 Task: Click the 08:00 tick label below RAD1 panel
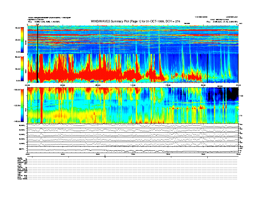click(98, 85)
